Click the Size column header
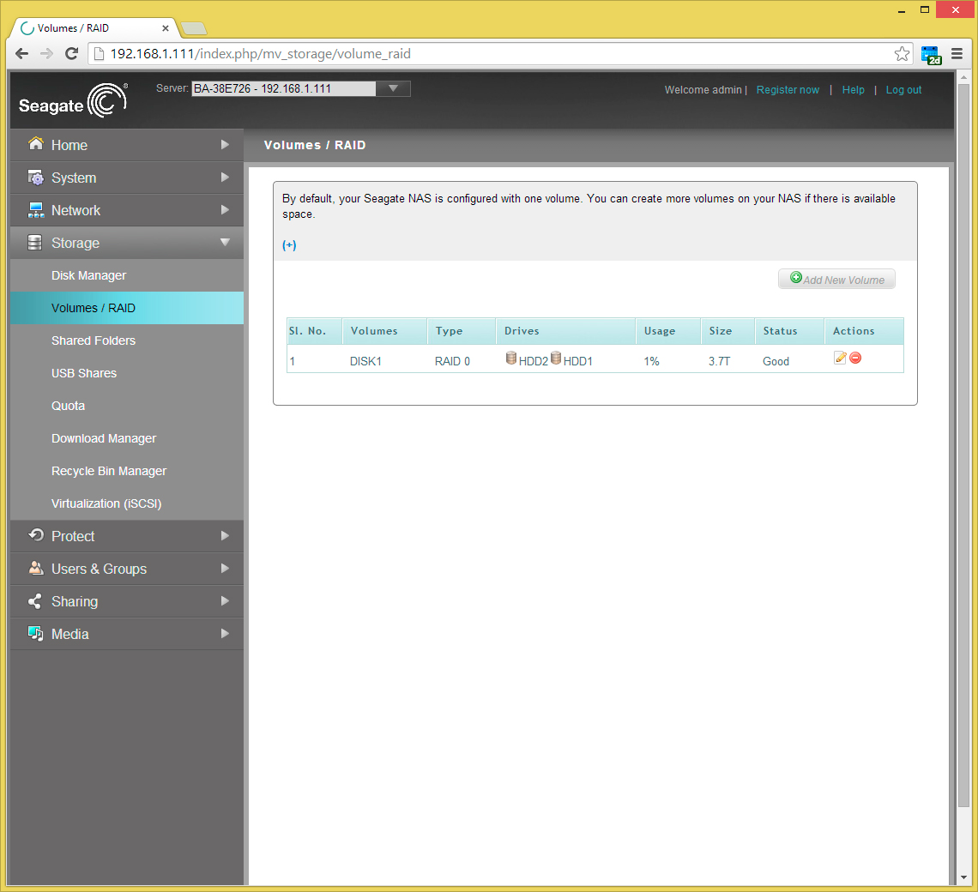Screen dimensions: 978x892 click(727, 331)
